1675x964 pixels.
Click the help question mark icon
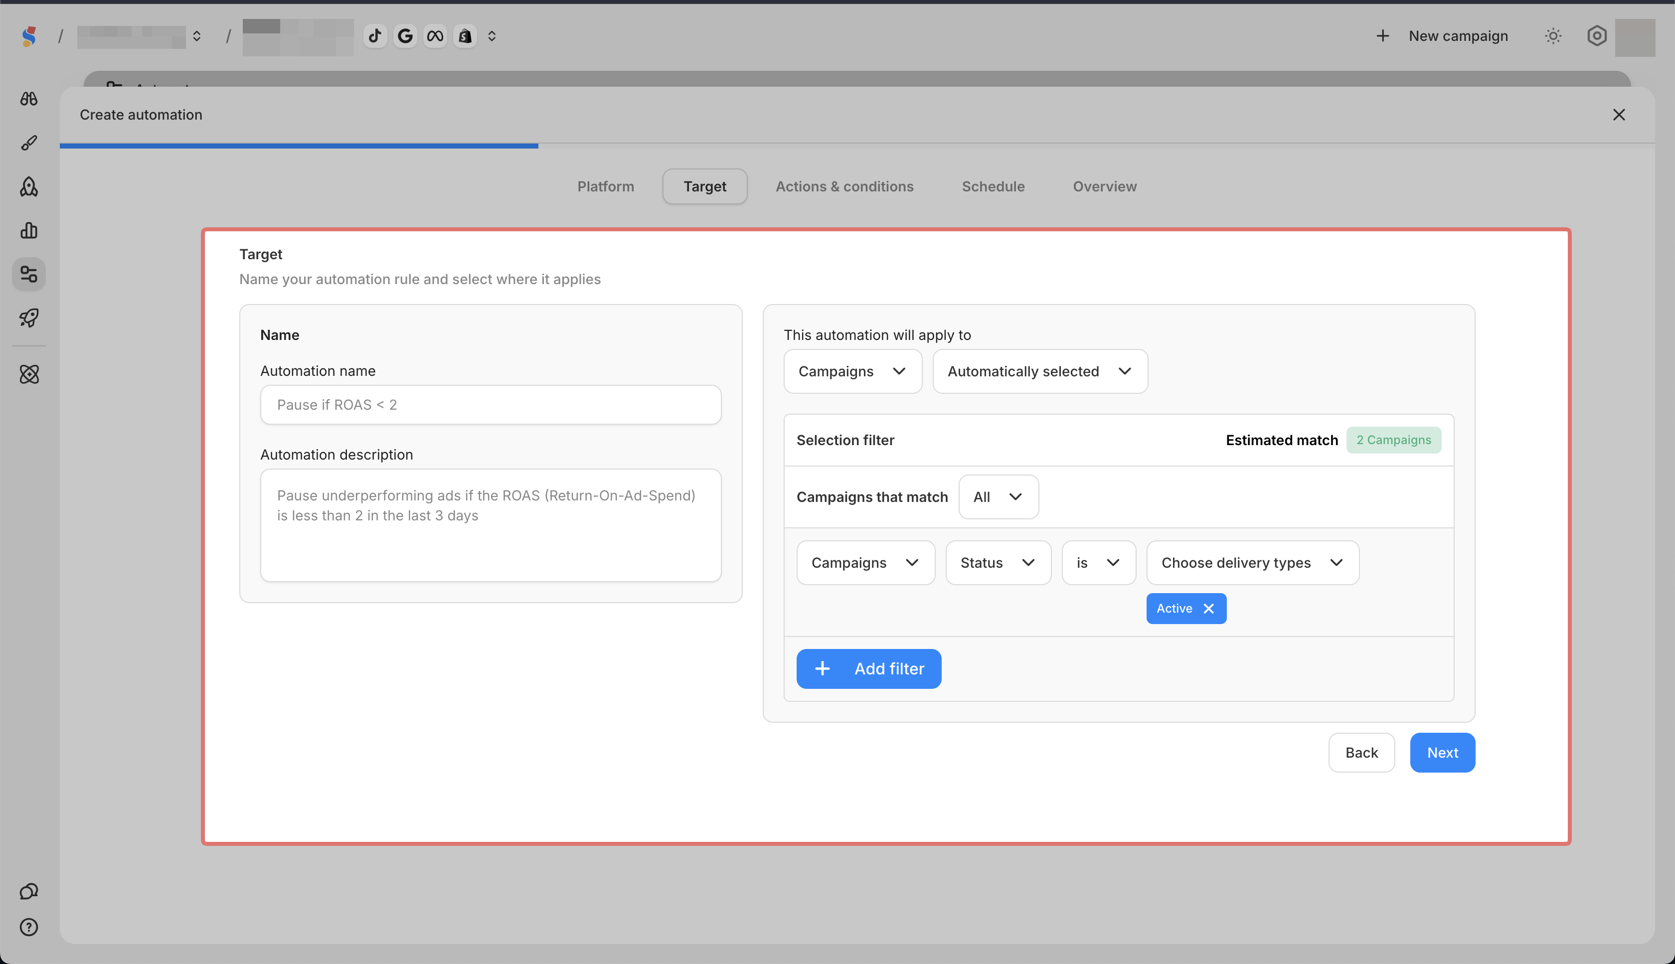[28, 927]
